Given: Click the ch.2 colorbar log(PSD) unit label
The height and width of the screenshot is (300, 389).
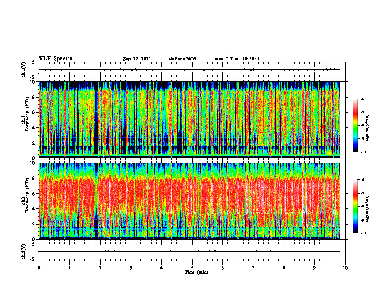Looking at the screenshot, I should pyautogui.click(x=368, y=208).
